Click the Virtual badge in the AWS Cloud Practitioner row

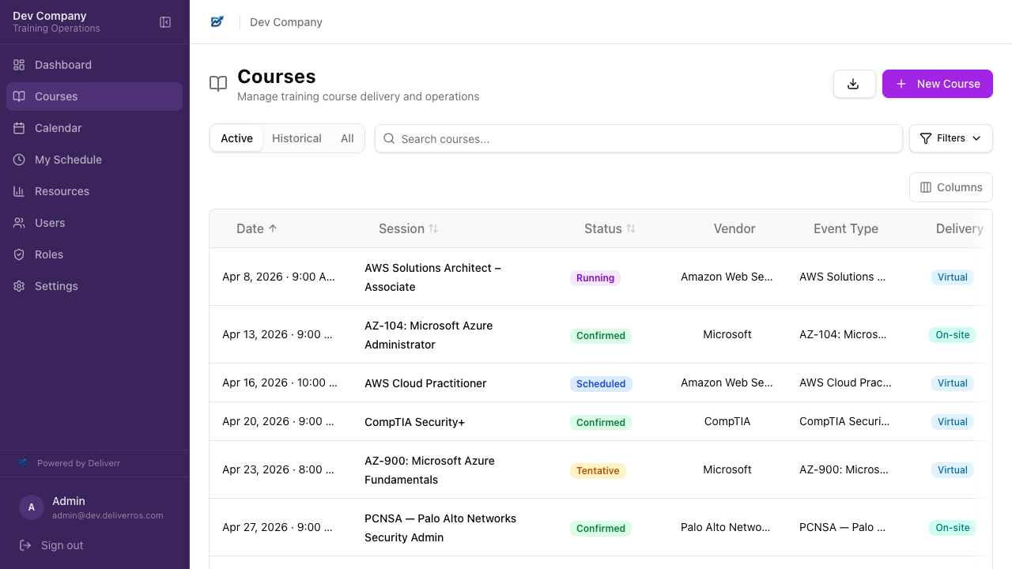click(x=953, y=382)
